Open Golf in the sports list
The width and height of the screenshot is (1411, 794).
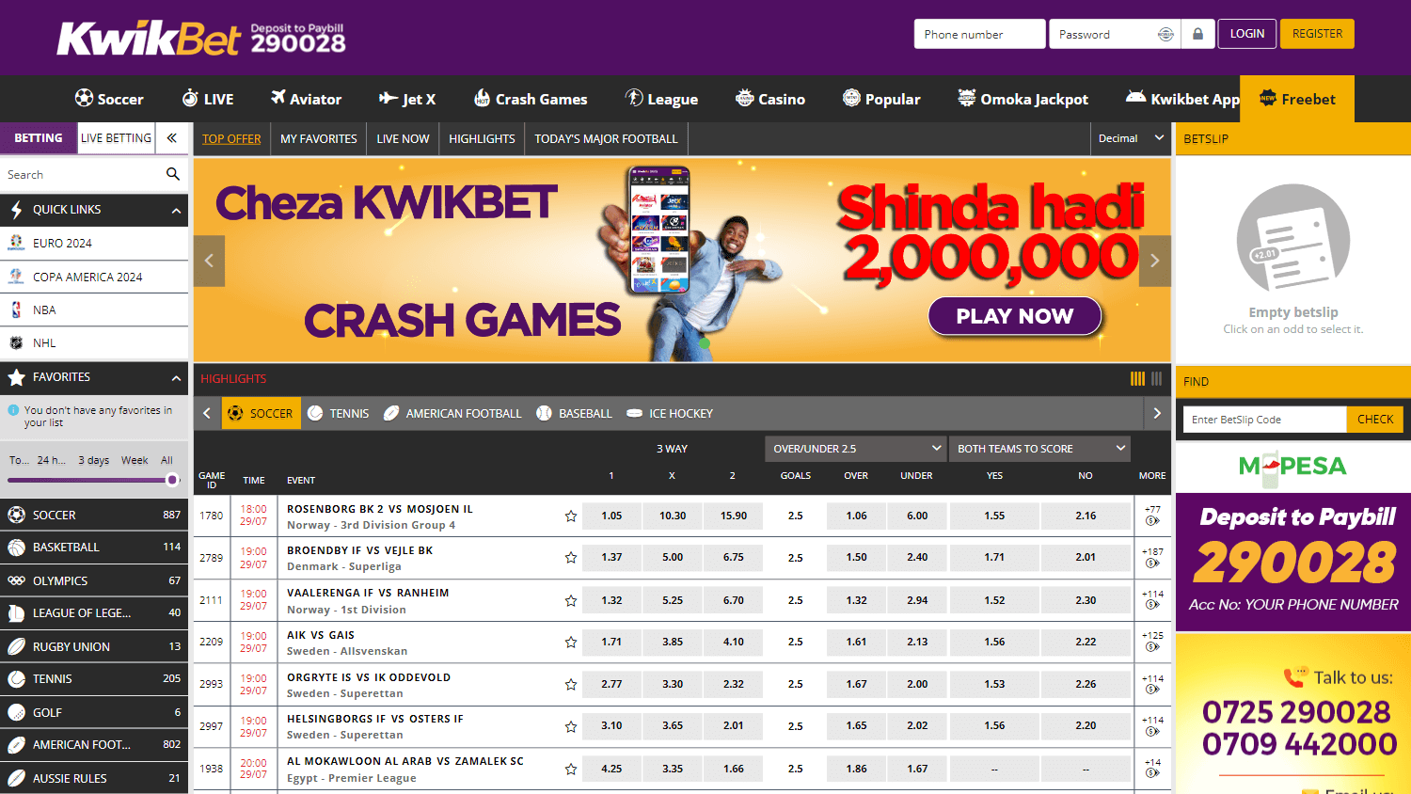point(94,712)
